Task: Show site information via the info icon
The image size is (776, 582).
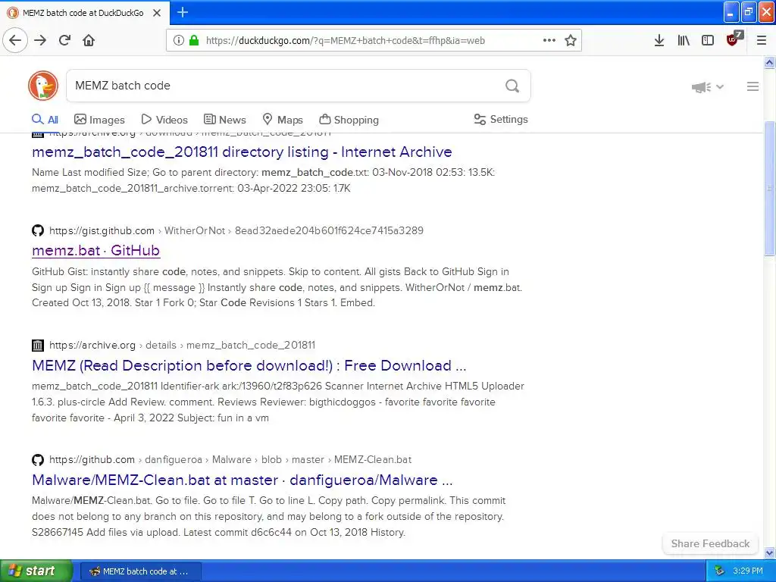Action: pos(179,41)
